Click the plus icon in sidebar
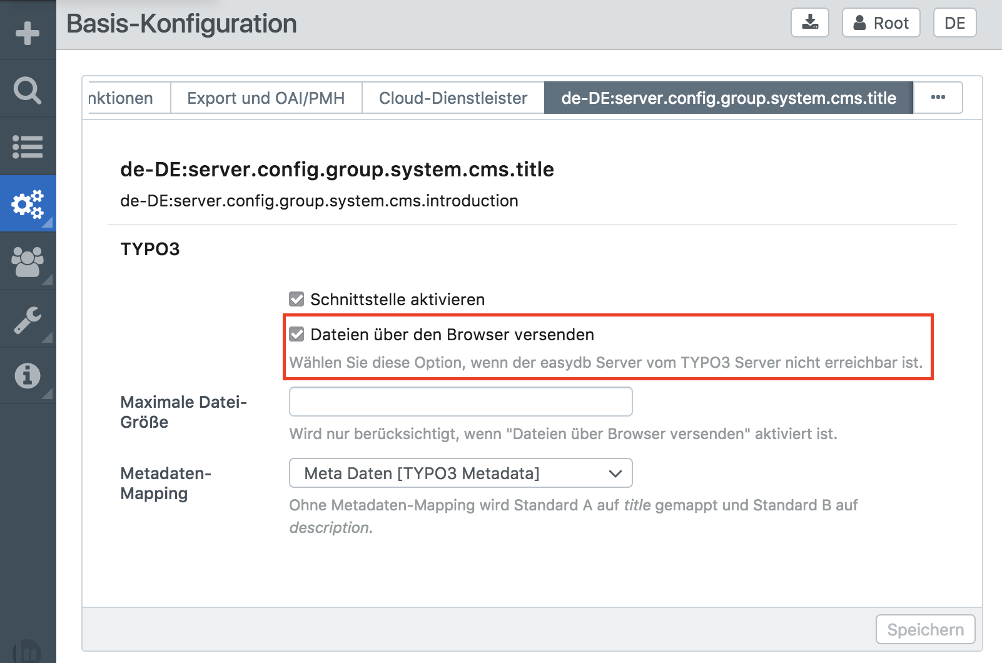 [28, 33]
